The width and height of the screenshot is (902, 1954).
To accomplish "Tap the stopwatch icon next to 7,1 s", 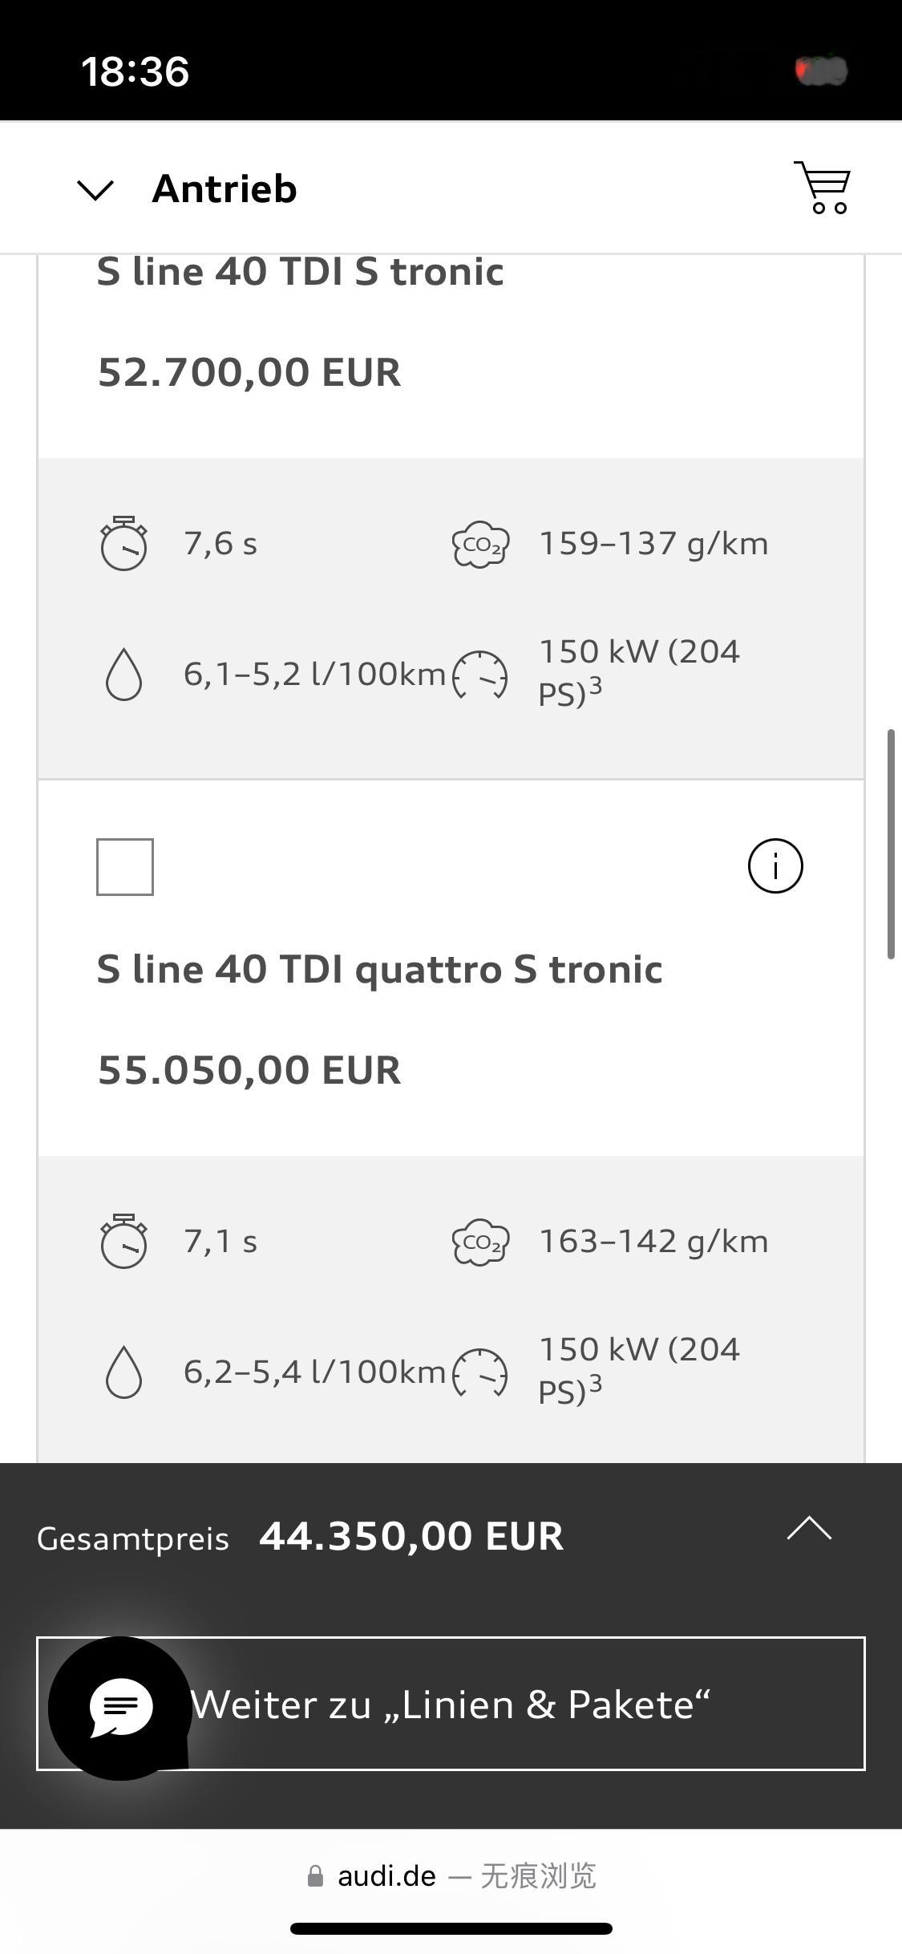I will tap(123, 1241).
